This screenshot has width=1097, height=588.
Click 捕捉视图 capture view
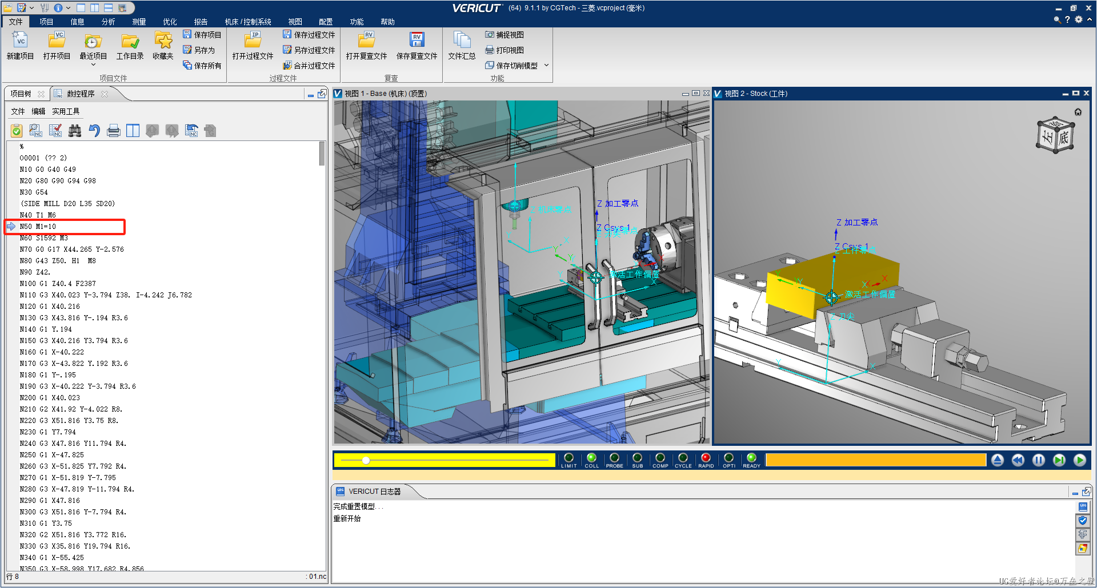(x=505, y=35)
